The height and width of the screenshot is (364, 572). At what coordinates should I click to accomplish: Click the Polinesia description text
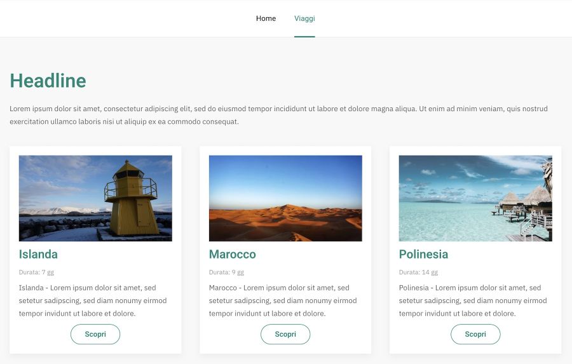point(472,300)
